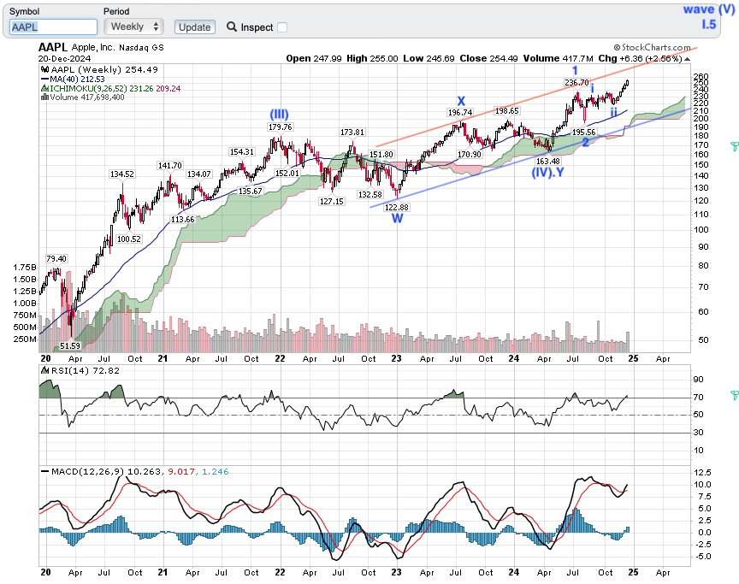The height and width of the screenshot is (584, 739).
Task: Click the 236.70 price label
Action: point(576,82)
